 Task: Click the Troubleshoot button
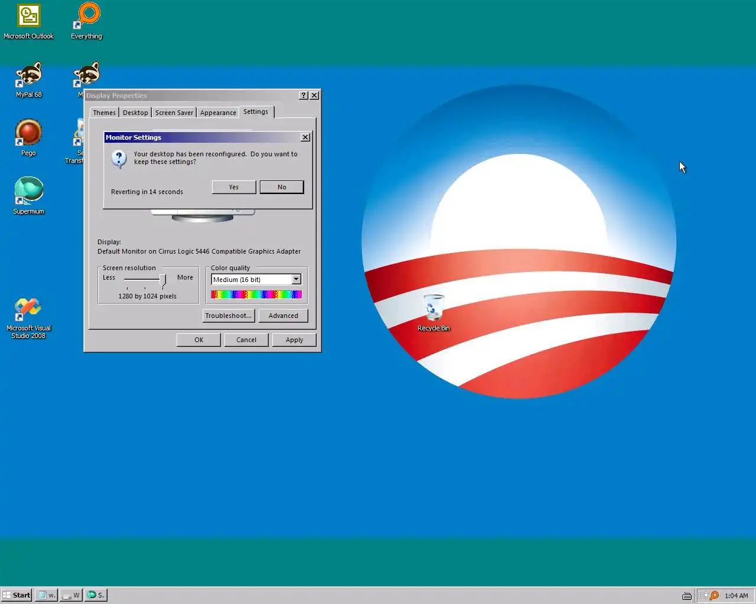(x=229, y=316)
